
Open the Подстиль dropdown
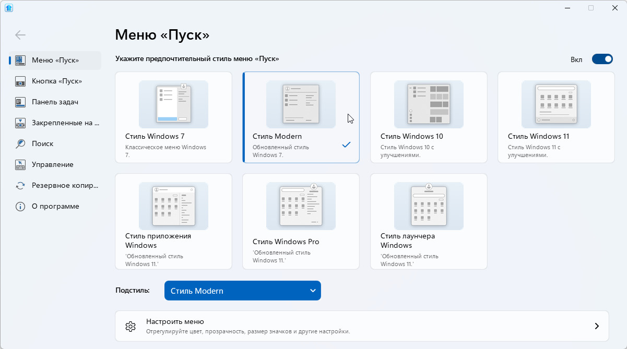click(x=243, y=291)
